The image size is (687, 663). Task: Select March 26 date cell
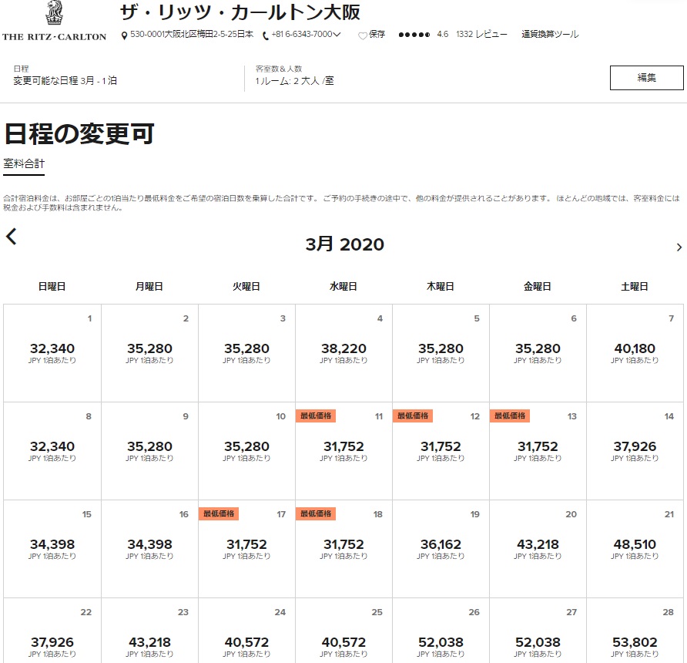[x=441, y=631]
